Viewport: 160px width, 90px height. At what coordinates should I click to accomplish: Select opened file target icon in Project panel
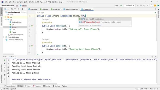(12, 9)
